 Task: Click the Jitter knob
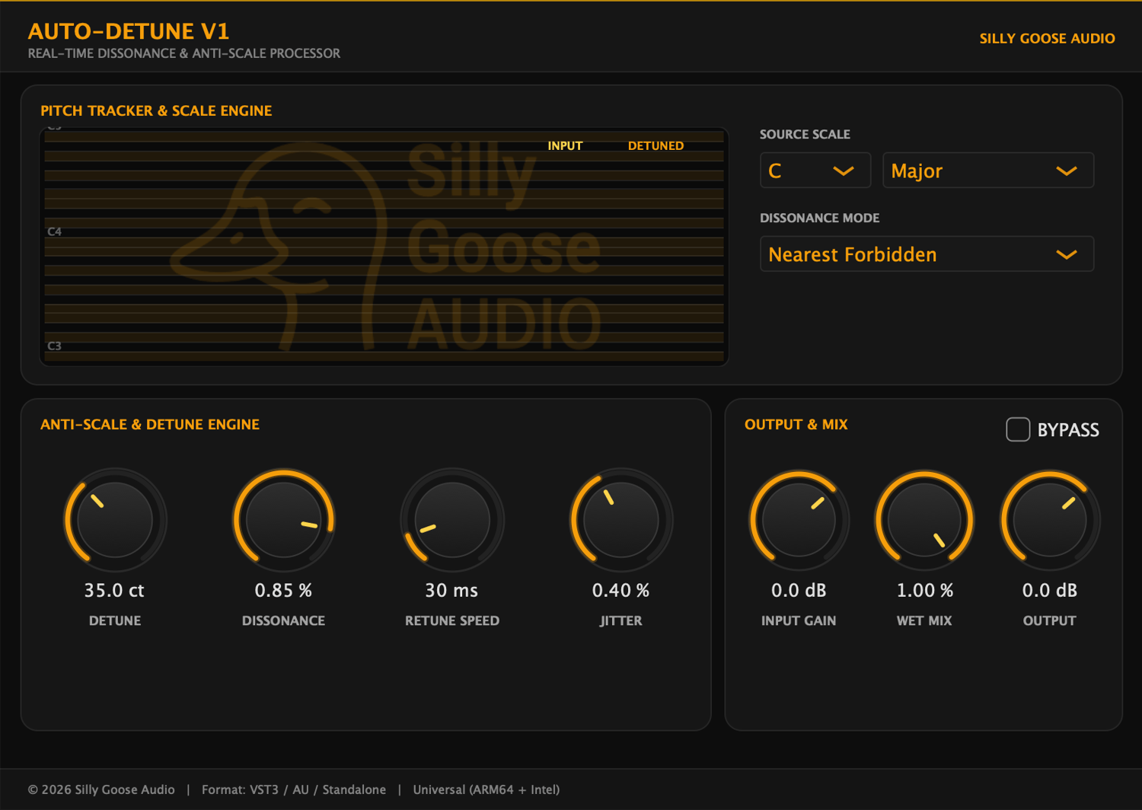pyautogui.click(x=621, y=520)
